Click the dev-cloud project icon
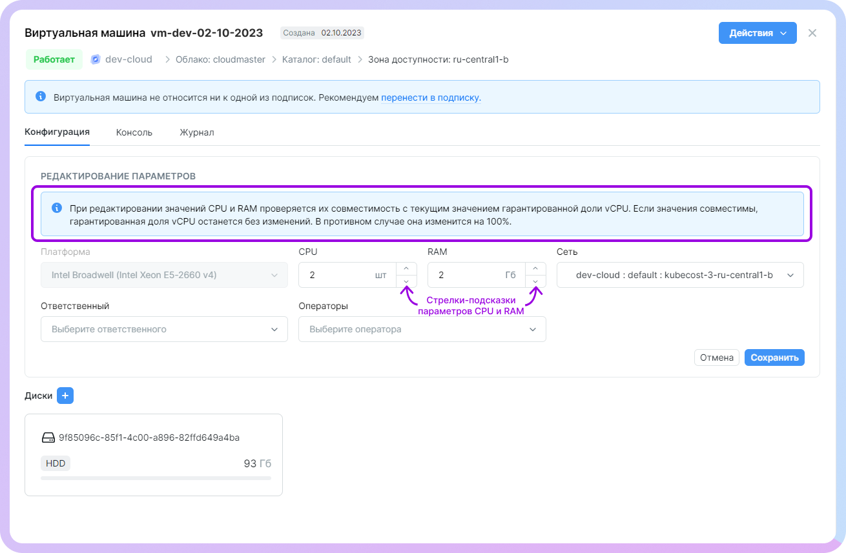 coord(96,59)
